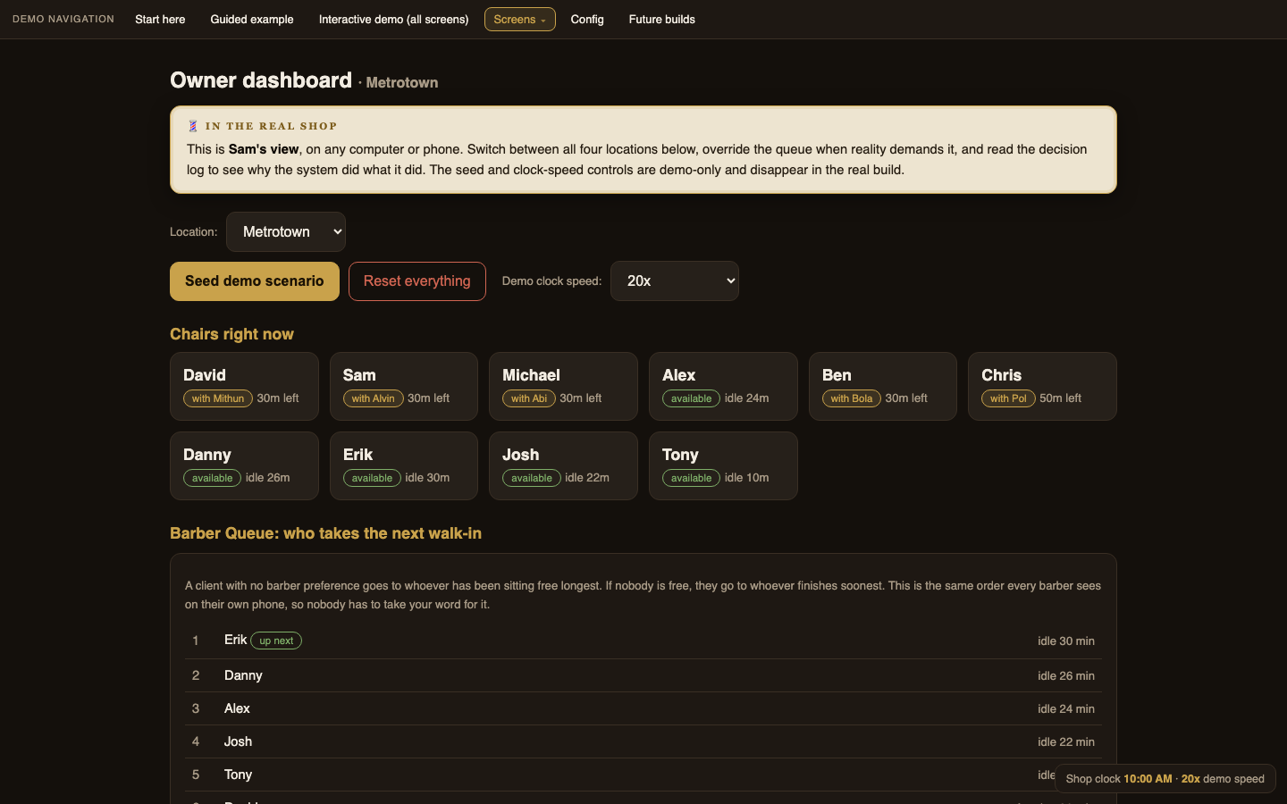Select Danny's chair card
This screenshot has width=1287, height=804.
coord(244,465)
